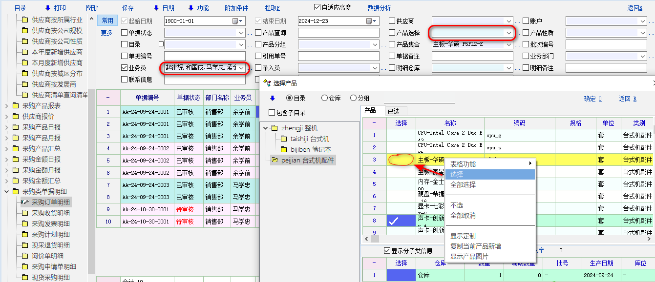Screen dimensions: 655x282
Task: Click the left tree panel vertical scrollbar
Action: coord(91,146)
